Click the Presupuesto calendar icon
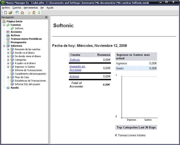Screen dimensions: 180x145 point(8,42)
